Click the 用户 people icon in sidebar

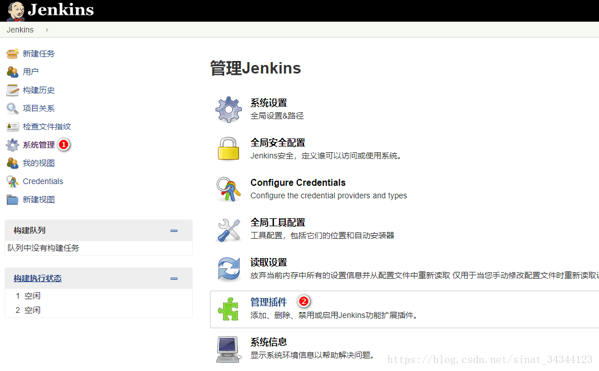coord(12,72)
